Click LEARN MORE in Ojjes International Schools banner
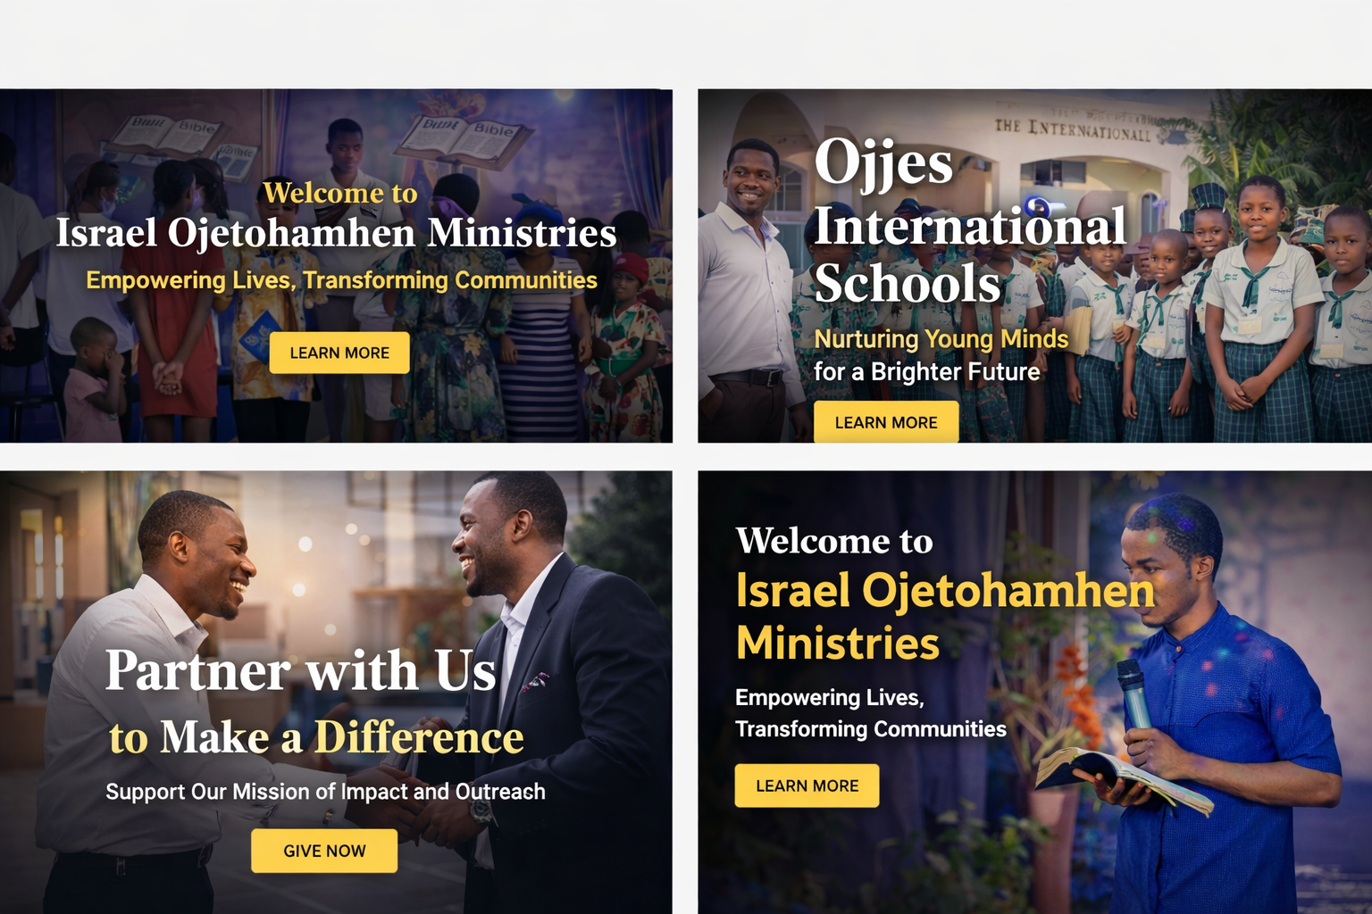 (886, 422)
